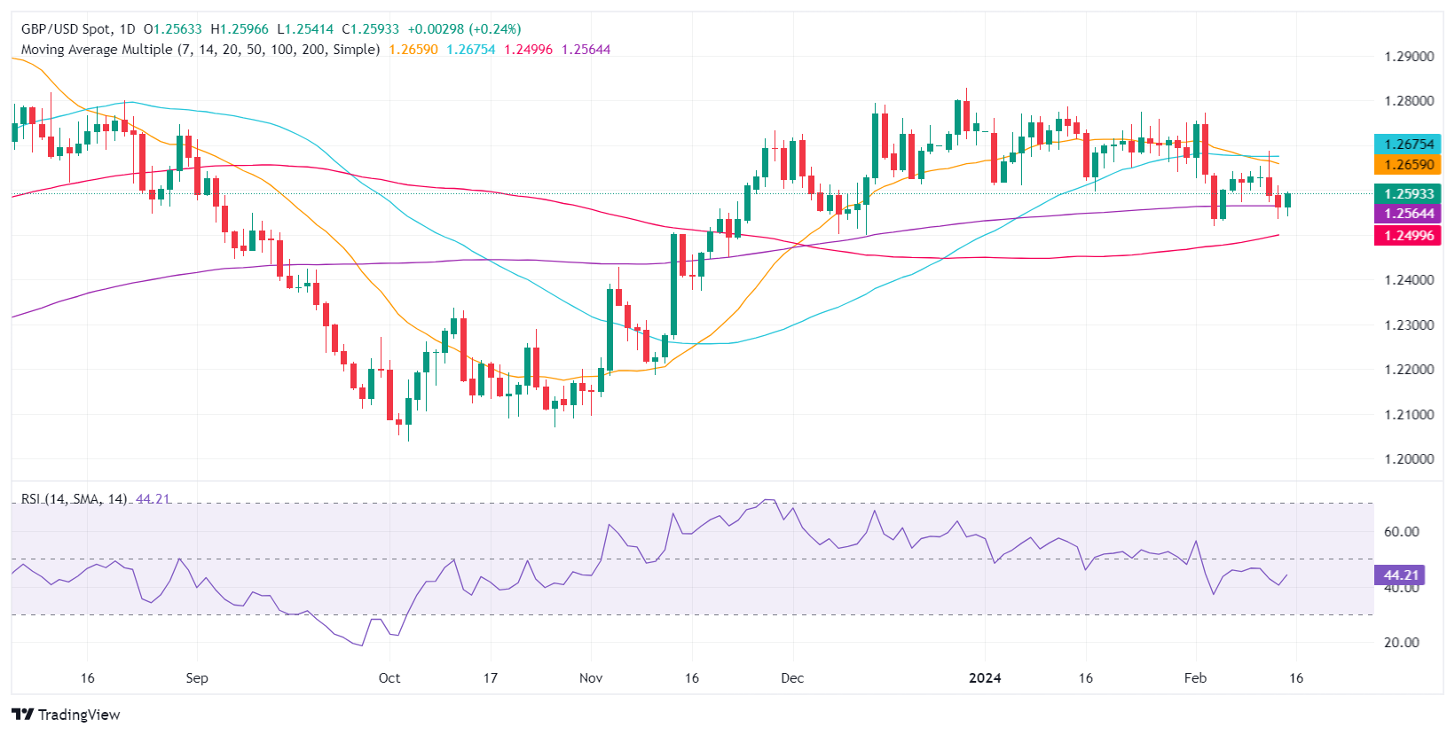Screen dimensions: 1455x735
Task: Click the high value H1.25966
Action: (x=240, y=29)
